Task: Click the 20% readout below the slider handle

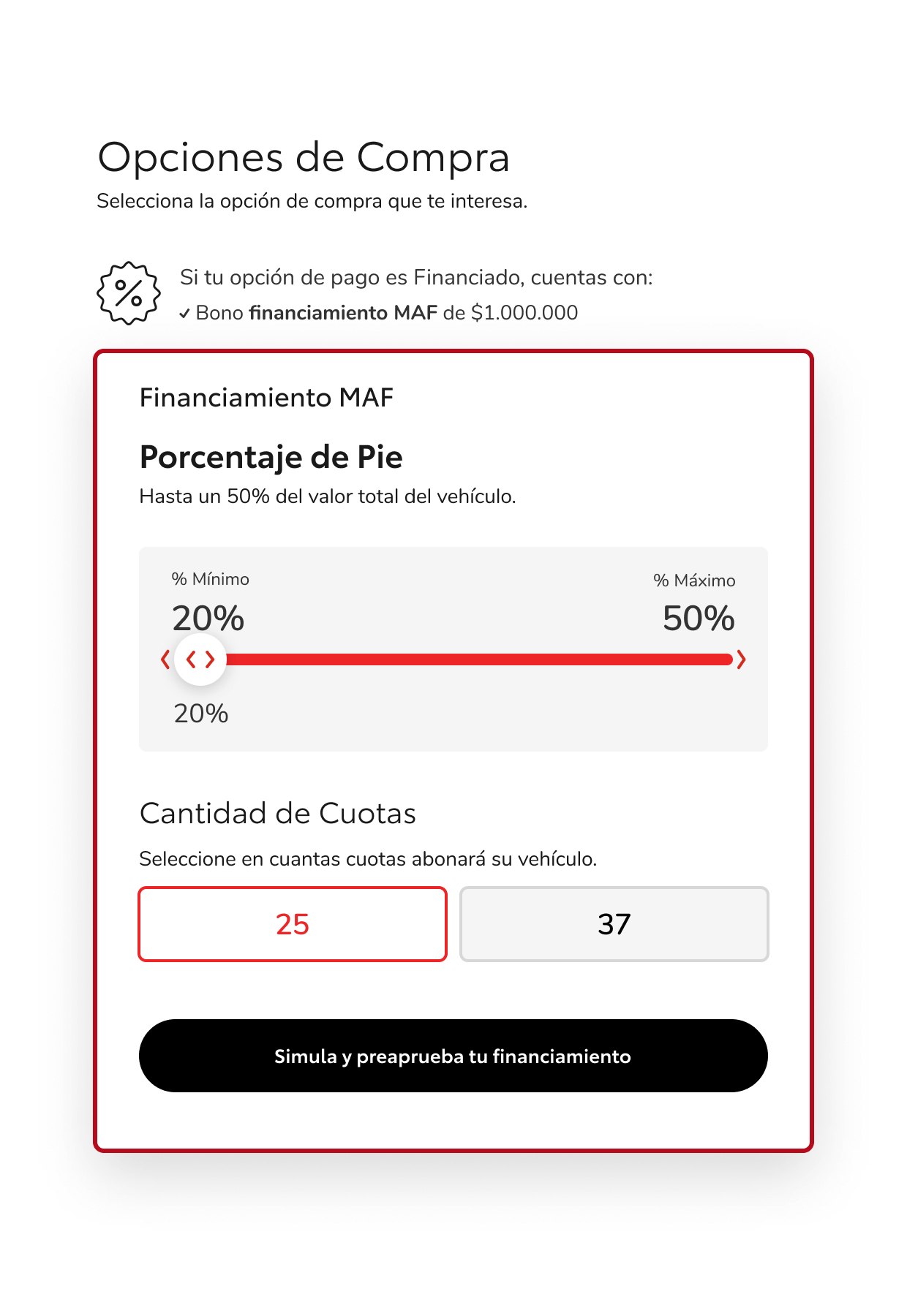Action: click(x=201, y=714)
